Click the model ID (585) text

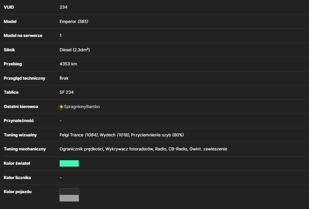[x=83, y=21]
